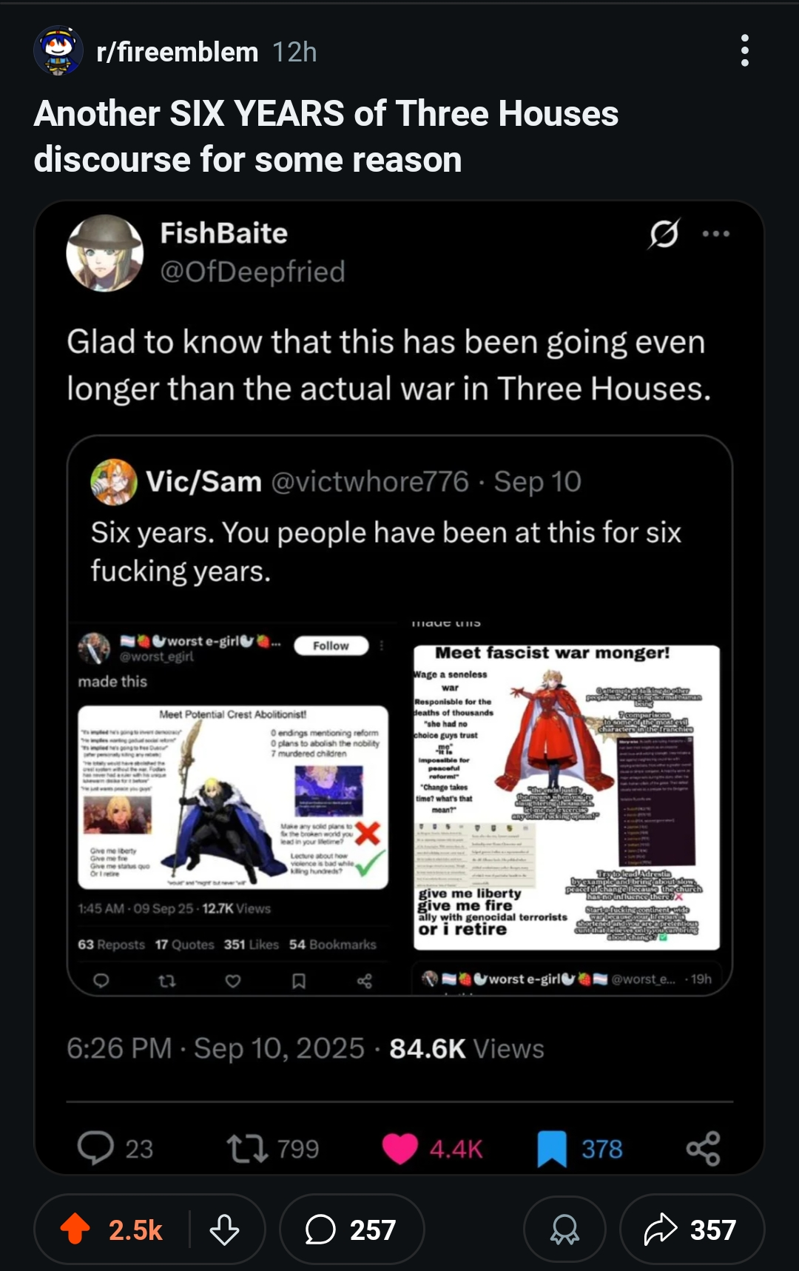This screenshot has width=799, height=1271.
Task: Give an award using the award icon
Action: click(x=564, y=1230)
